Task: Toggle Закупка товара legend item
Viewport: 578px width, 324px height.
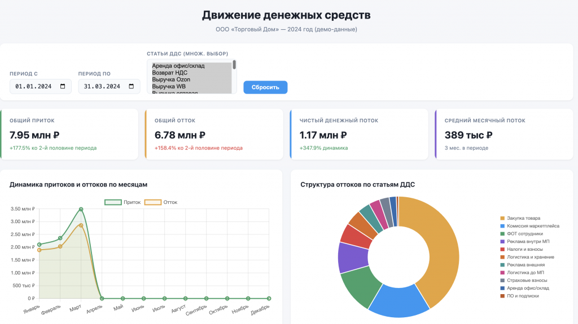Action: (x=520, y=218)
